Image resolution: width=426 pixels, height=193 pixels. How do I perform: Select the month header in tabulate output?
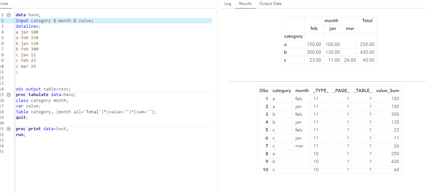331,21
